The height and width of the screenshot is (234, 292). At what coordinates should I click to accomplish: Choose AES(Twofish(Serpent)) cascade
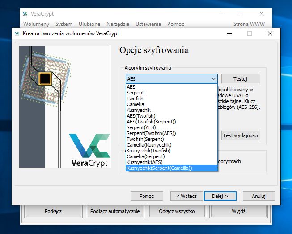point(172,122)
